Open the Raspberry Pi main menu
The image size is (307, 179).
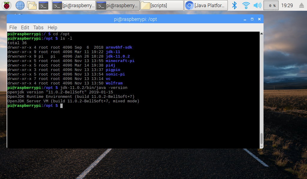click(7, 5)
